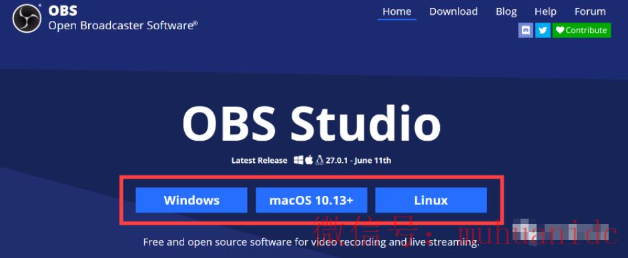Click the Open Broadcaster Software header text
Screen dimensions: 628x258
coord(123,26)
